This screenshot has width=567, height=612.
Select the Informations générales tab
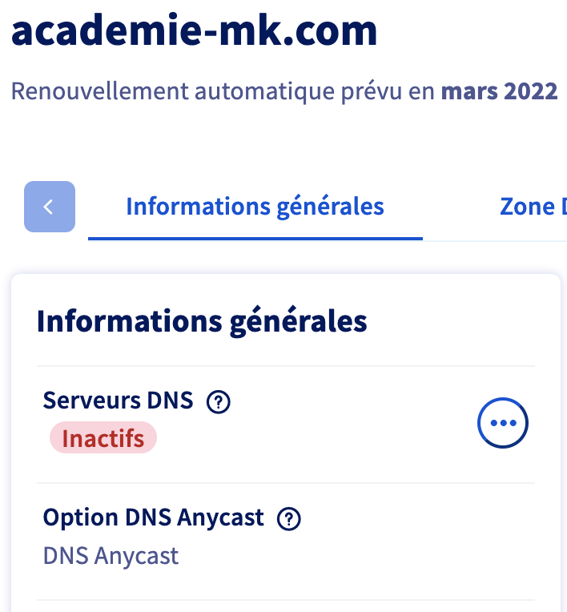pos(255,207)
